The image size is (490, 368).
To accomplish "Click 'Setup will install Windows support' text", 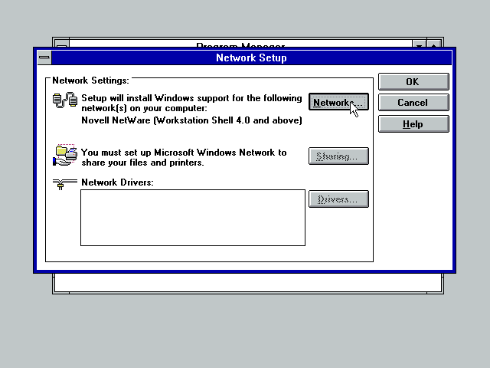I will point(191,103).
